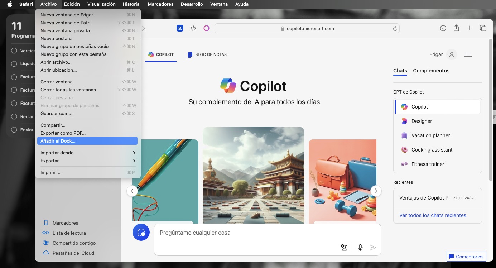The image size is (496, 268).
Task: Click the right carousel arrow to see more cards
Action: [x=376, y=191]
